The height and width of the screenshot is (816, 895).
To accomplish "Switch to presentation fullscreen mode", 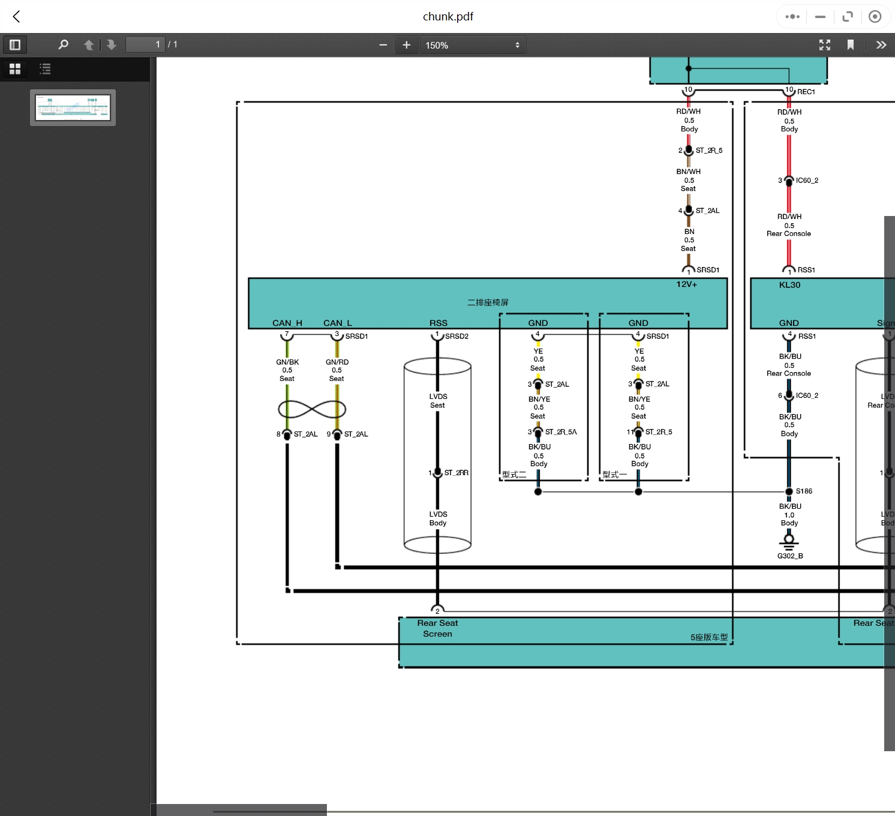I will (x=825, y=45).
